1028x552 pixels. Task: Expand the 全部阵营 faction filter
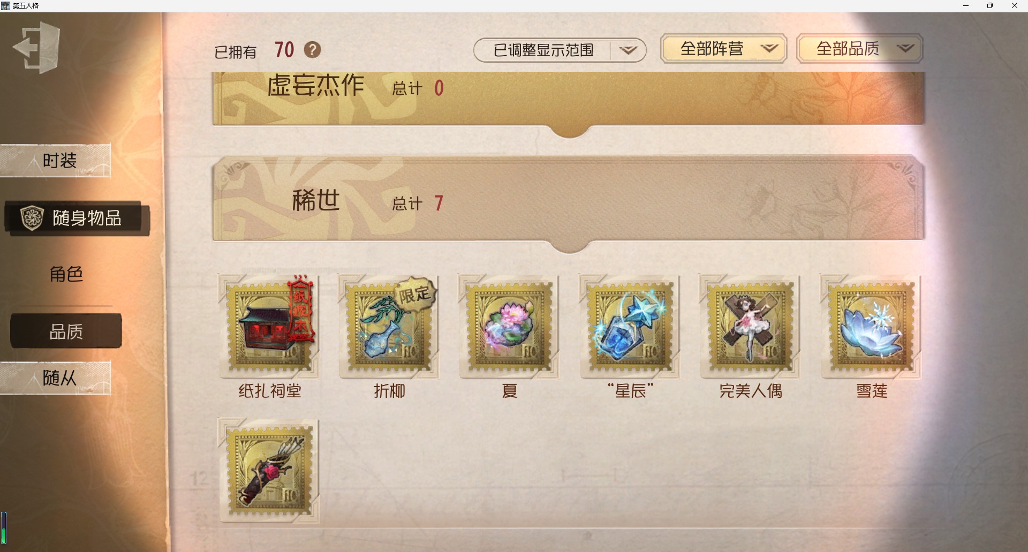[x=723, y=49]
